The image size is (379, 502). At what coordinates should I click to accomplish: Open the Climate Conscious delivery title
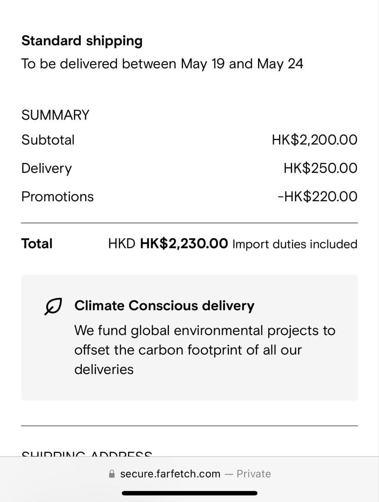point(164,306)
